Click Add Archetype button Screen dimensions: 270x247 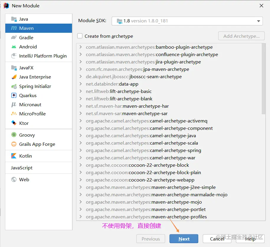tap(241, 36)
